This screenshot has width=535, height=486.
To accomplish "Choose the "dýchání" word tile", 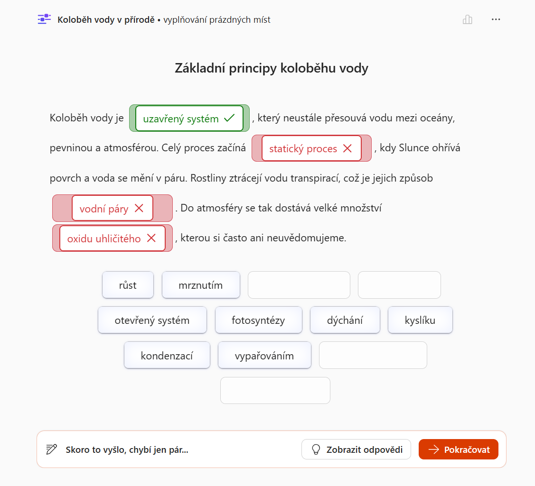I will [345, 320].
